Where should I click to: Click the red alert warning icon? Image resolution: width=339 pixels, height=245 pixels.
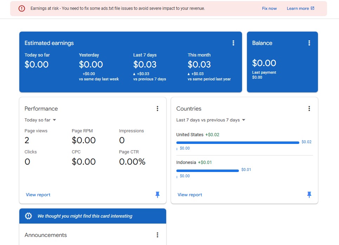click(x=22, y=8)
